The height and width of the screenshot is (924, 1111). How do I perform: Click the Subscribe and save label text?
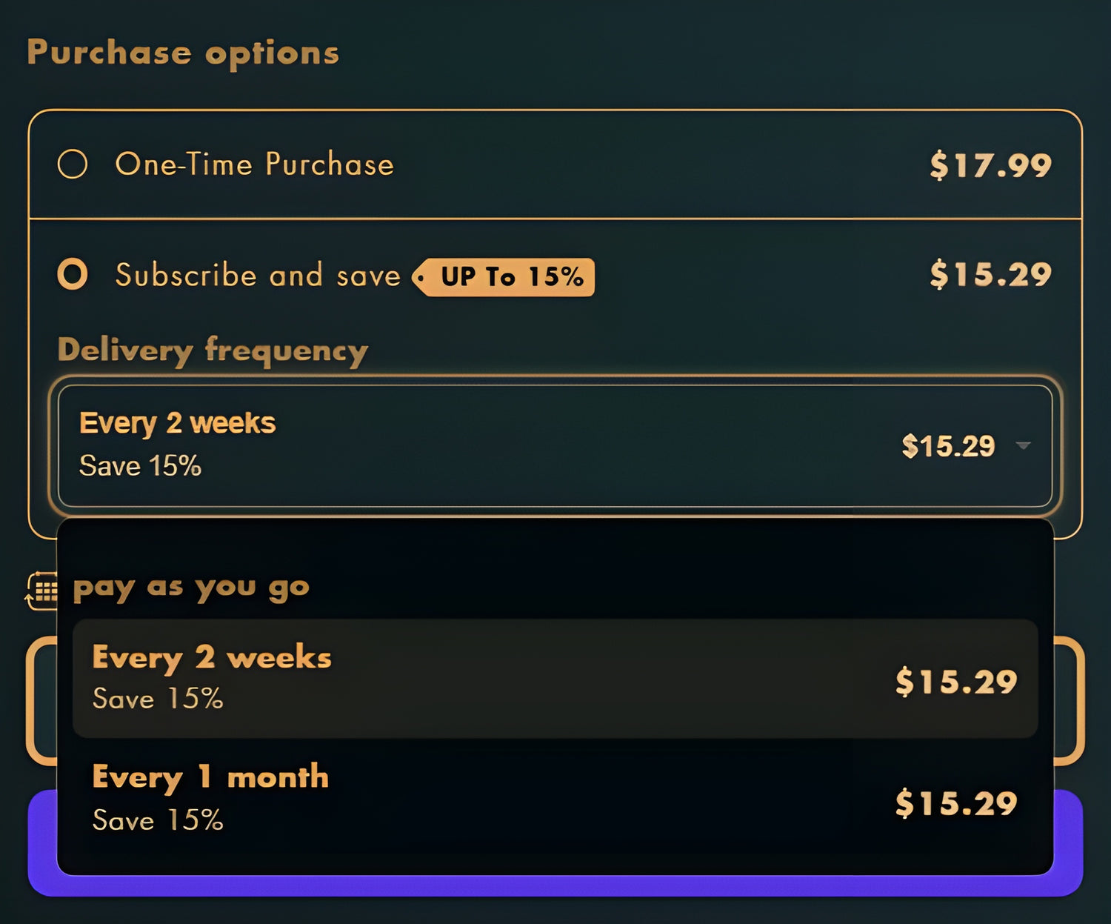pyautogui.click(x=258, y=275)
